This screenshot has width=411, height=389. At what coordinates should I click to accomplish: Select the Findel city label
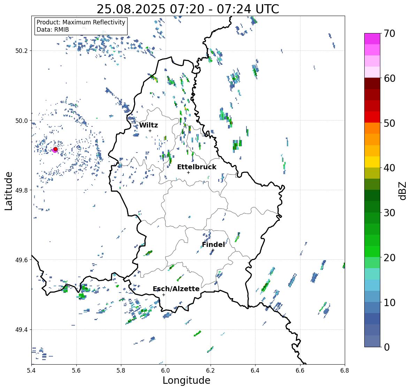213,245
